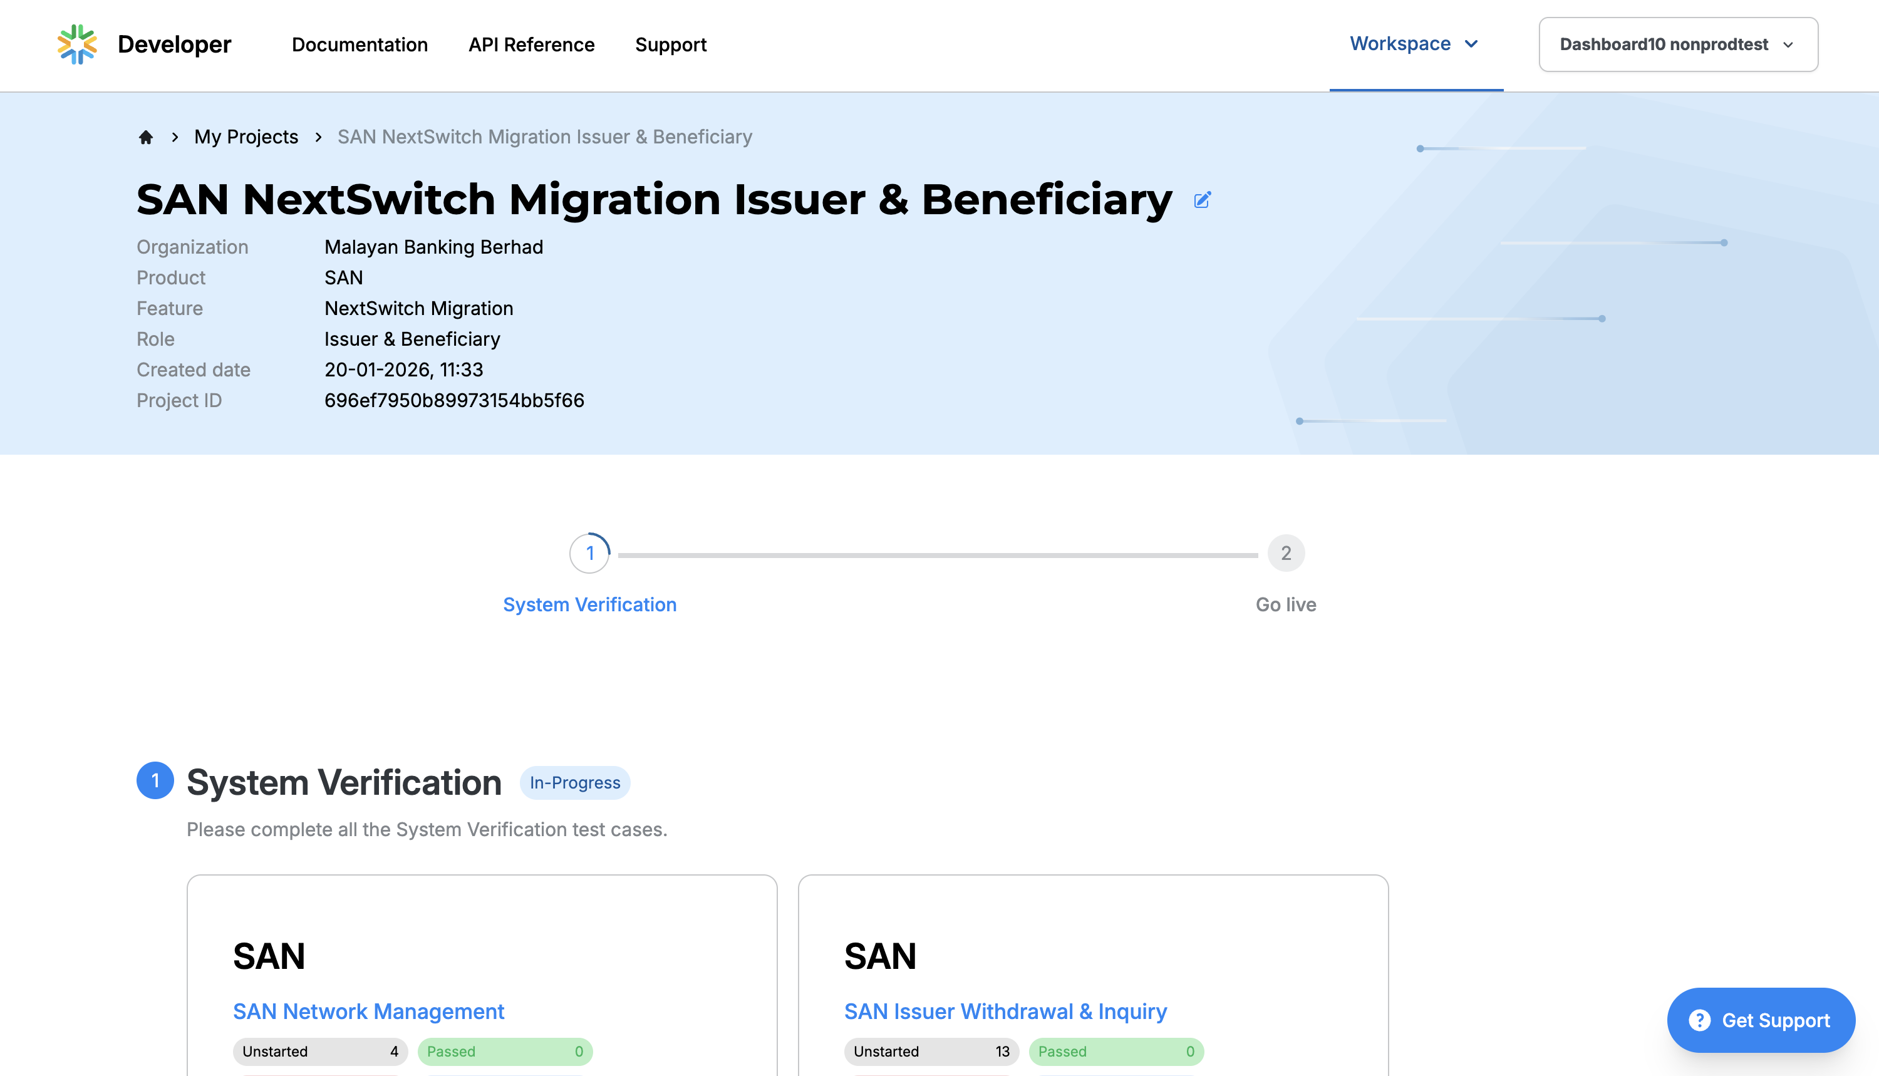Click the home breadcrumb icon
The width and height of the screenshot is (1879, 1076).
pos(145,137)
